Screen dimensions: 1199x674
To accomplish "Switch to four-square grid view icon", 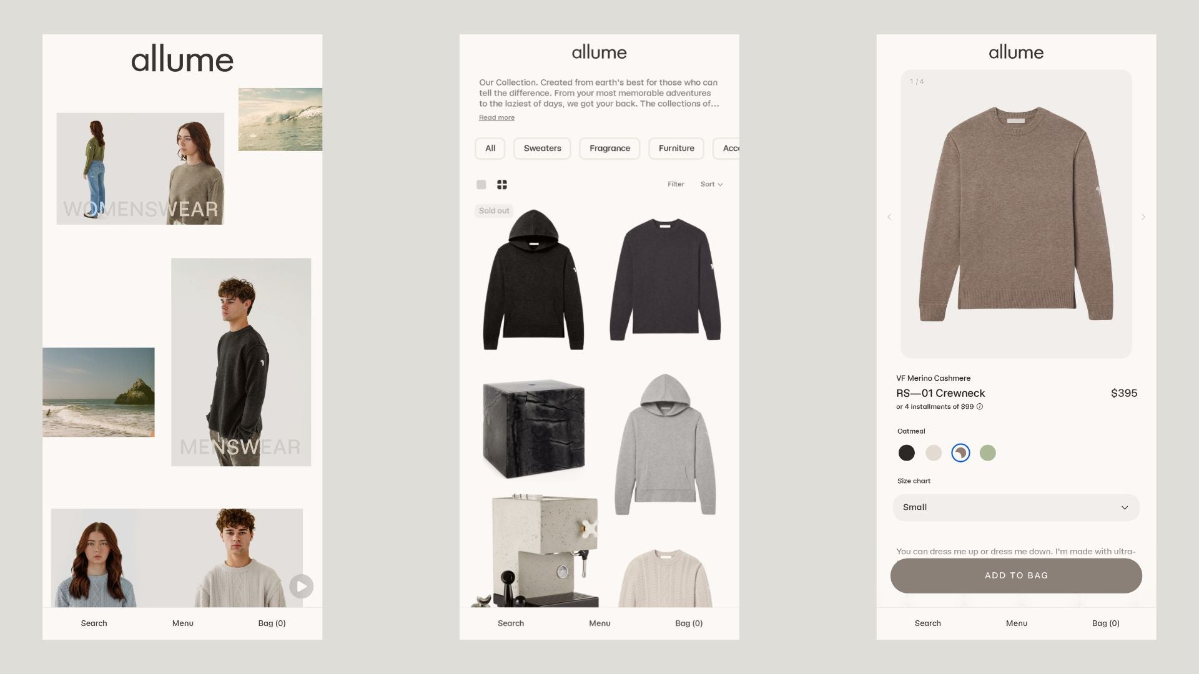I will (x=502, y=185).
